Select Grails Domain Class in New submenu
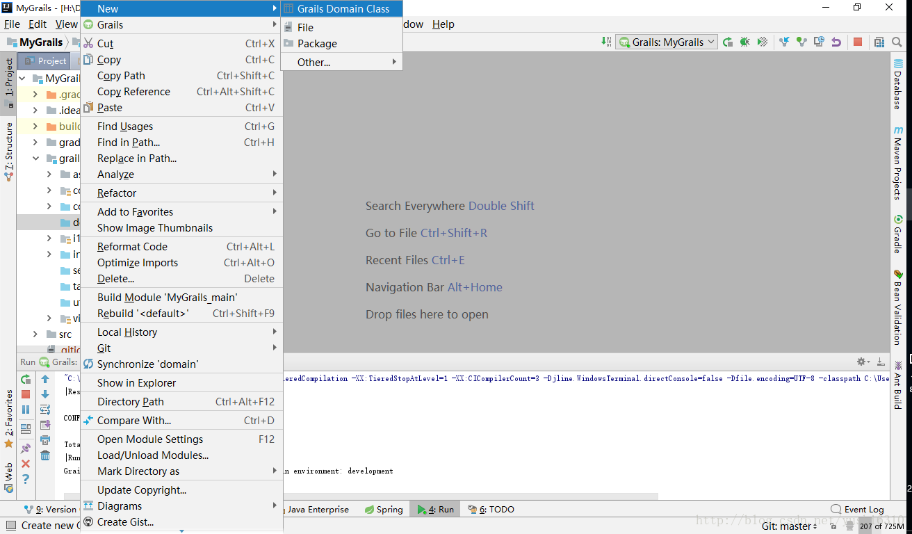Image resolution: width=912 pixels, height=534 pixels. pyautogui.click(x=341, y=8)
